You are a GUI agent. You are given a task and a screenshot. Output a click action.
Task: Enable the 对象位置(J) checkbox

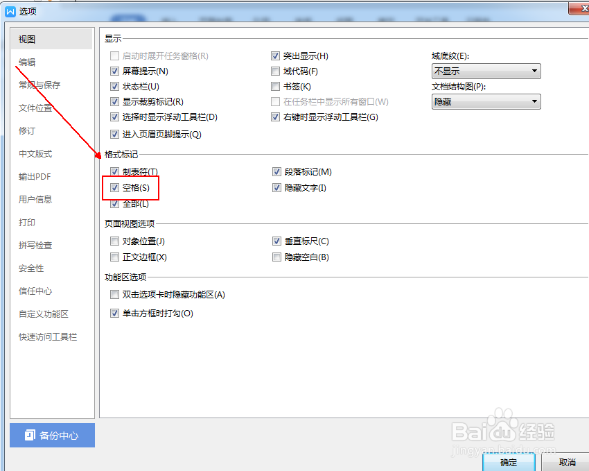click(x=114, y=241)
